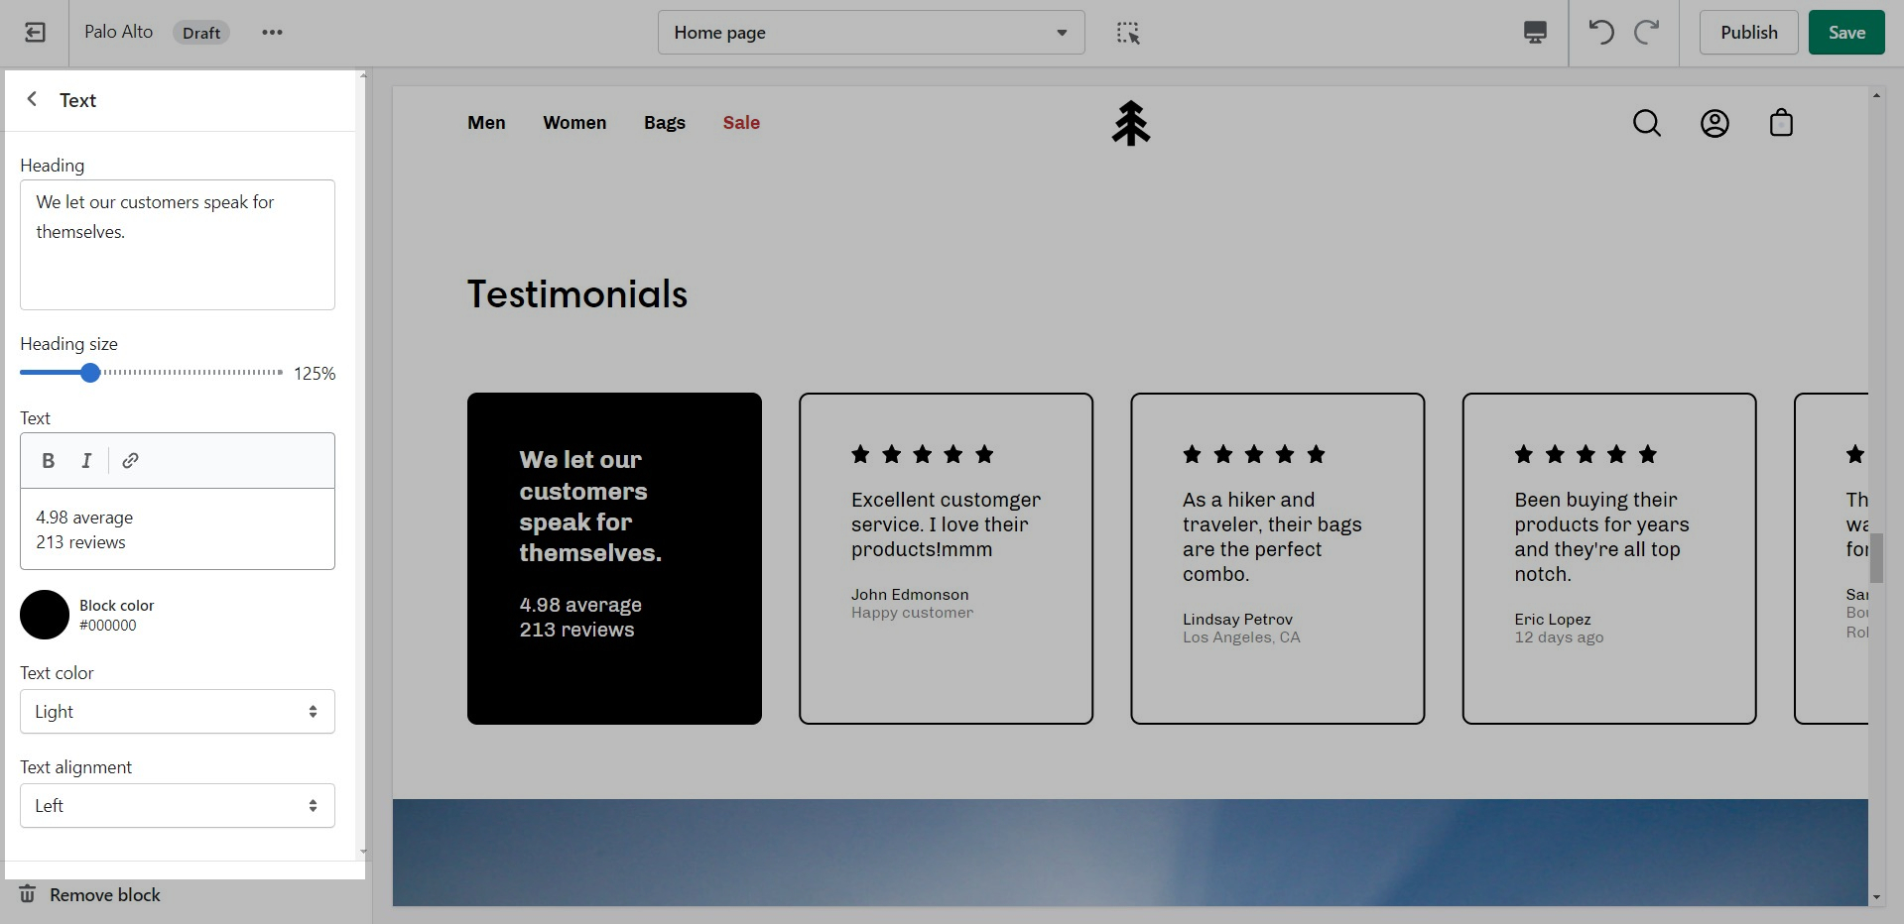Viewport: 1904px width, 924px height.
Task: Activate the section inspector selection icon
Action: pyautogui.click(x=1128, y=33)
